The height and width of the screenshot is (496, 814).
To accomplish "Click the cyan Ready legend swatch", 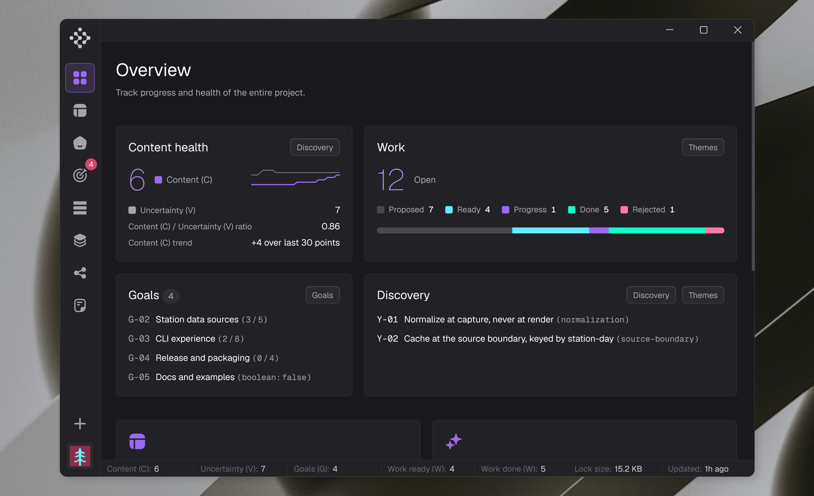I will pyautogui.click(x=449, y=210).
